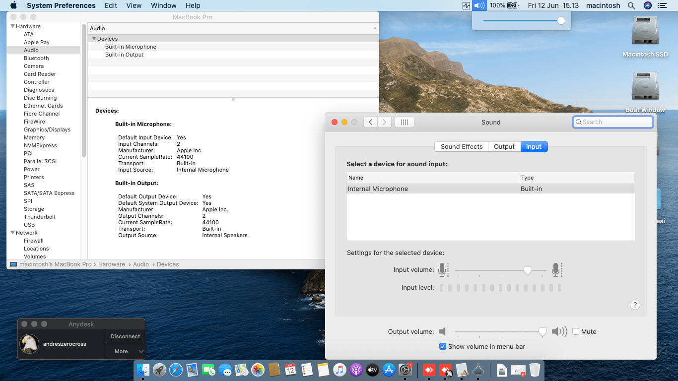The image size is (678, 381).
Task: Enable the Mute checkbox
Action: pyautogui.click(x=576, y=331)
